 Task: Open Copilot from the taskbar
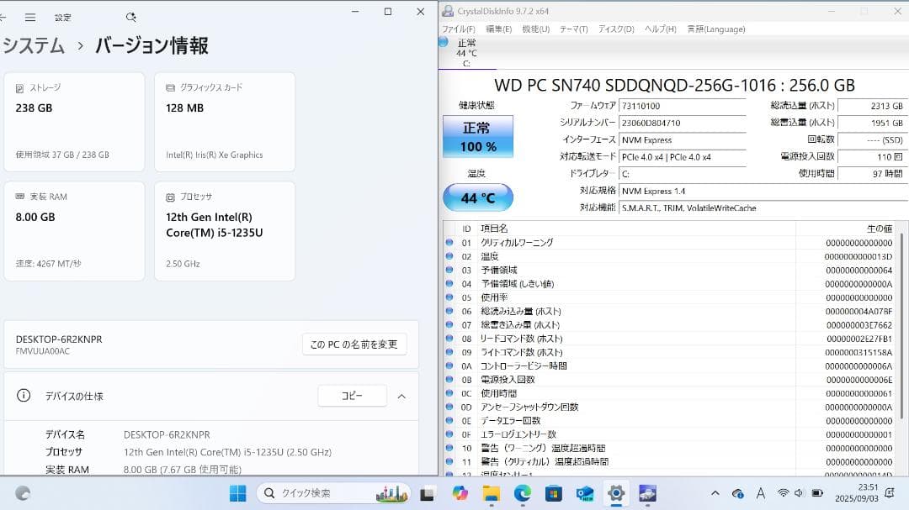click(x=459, y=493)
